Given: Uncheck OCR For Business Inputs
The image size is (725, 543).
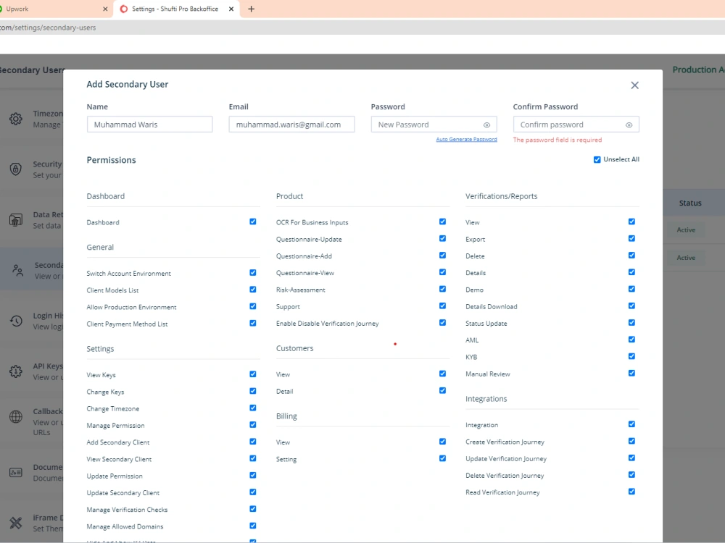Looking at the screenshot, I should tap(442, 222).
